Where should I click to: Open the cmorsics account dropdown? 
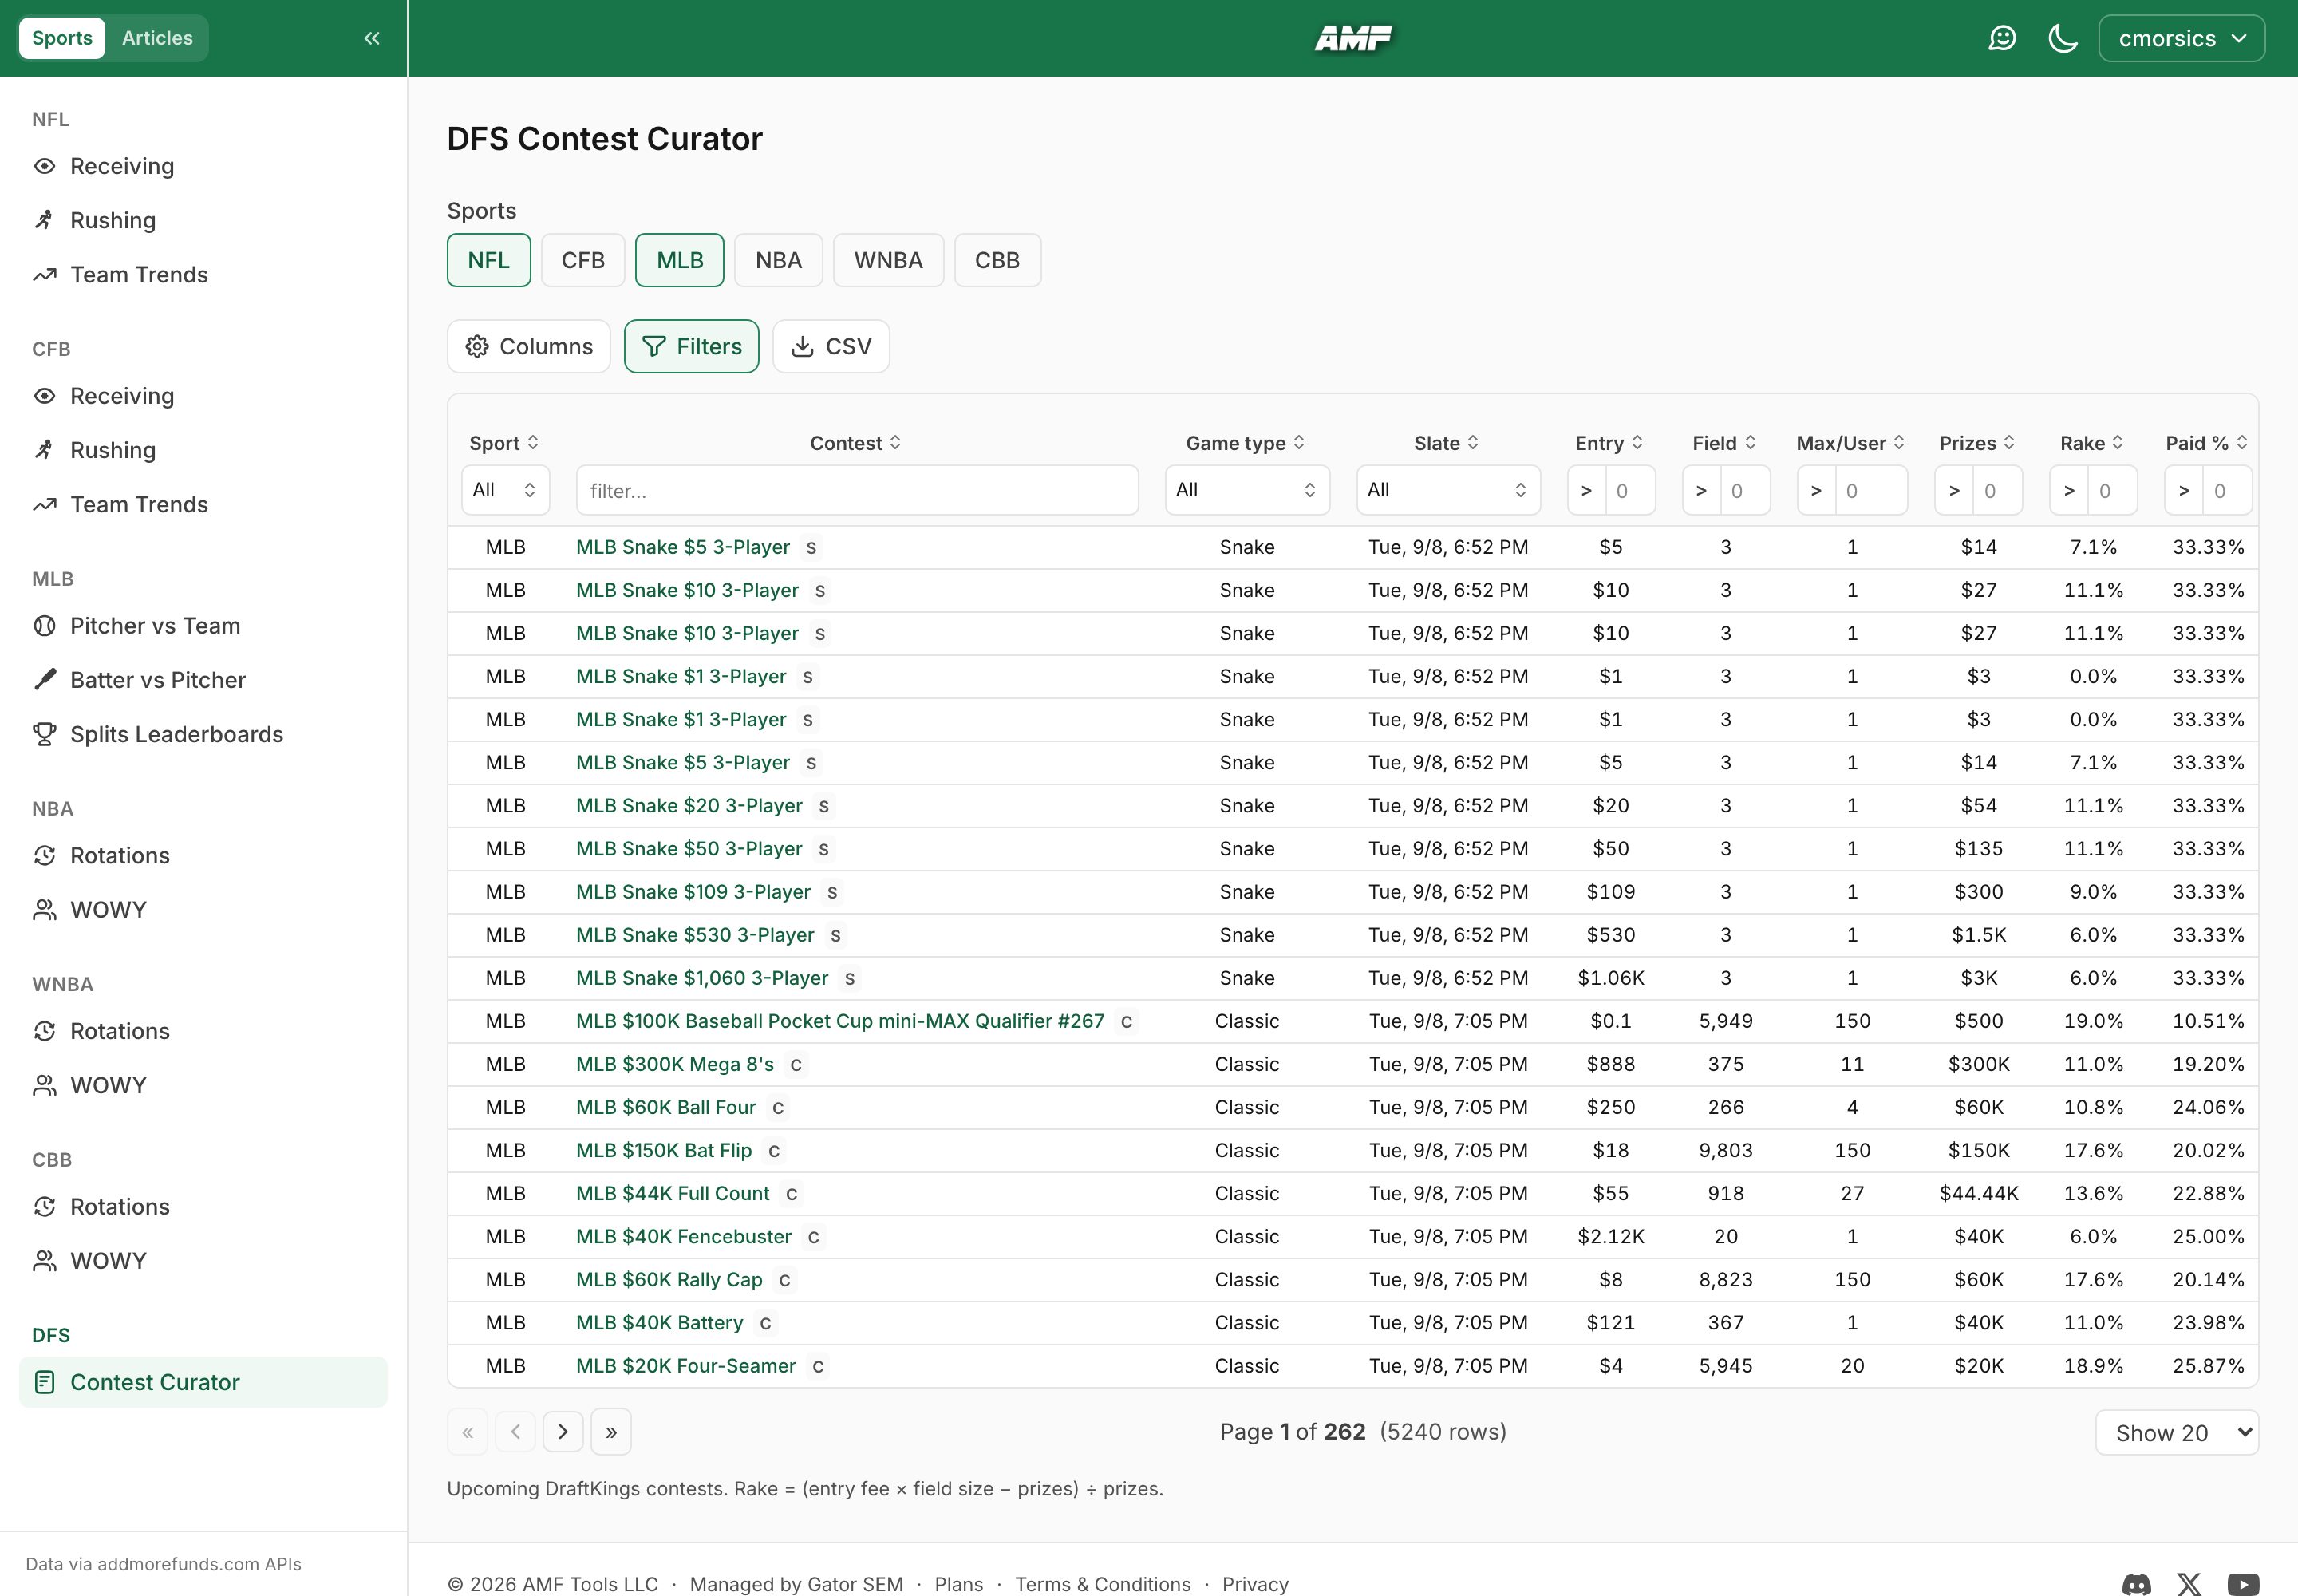[2181, 38]
